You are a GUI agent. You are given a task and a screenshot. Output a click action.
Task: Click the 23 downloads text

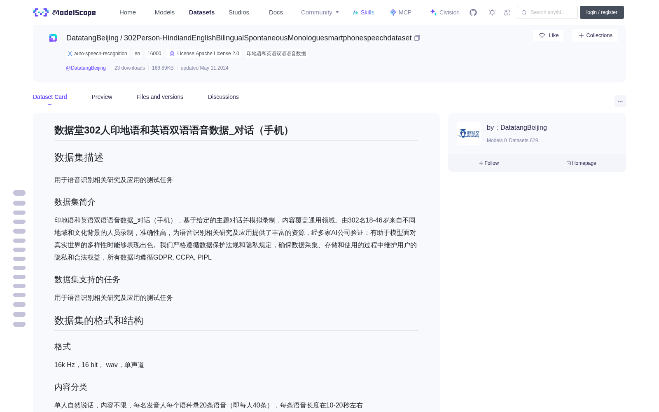(130, 68)
